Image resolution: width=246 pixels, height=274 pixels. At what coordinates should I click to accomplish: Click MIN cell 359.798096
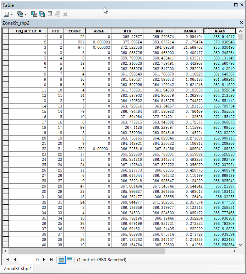click(127, 58)
